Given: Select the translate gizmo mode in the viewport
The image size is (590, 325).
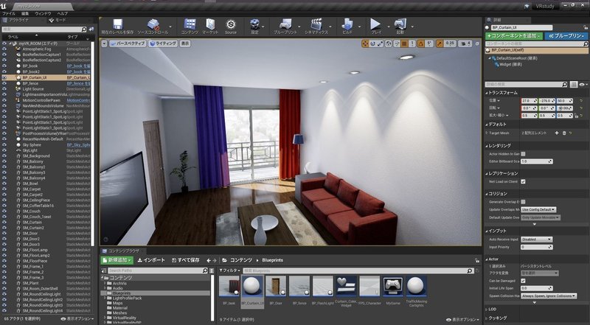Looking at the screenshot, I should [x=365, y=43].
